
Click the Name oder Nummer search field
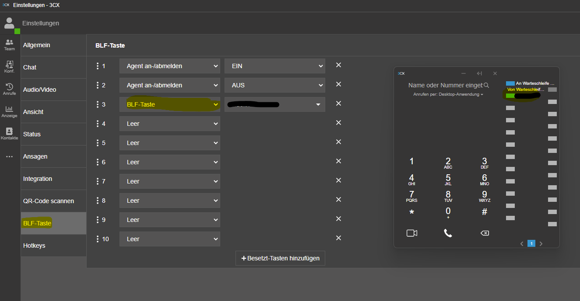click(444, 85)
